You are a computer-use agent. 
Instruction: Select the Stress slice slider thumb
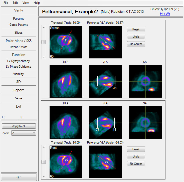coord(44,42)
